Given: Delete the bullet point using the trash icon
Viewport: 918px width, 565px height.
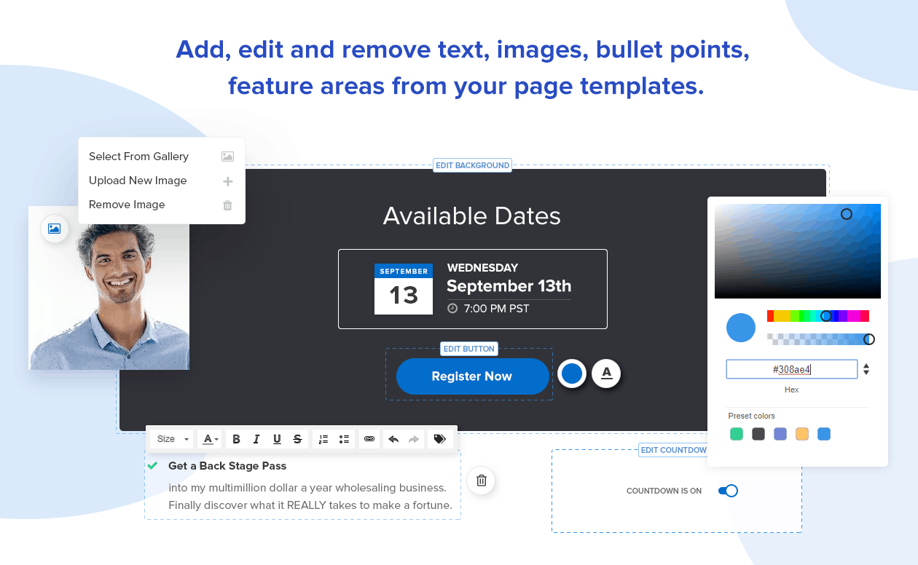Looking at the screenshot, I should [481, 481].
